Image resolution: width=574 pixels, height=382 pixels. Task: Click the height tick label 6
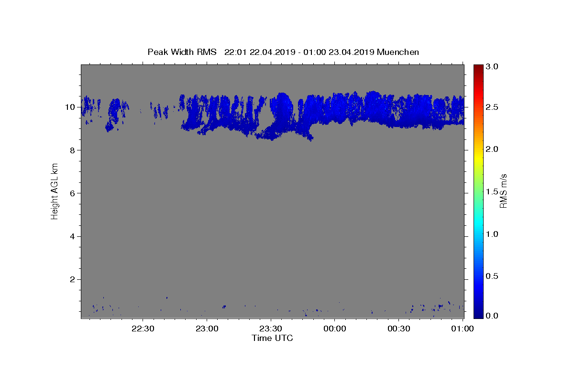point(73,193)
